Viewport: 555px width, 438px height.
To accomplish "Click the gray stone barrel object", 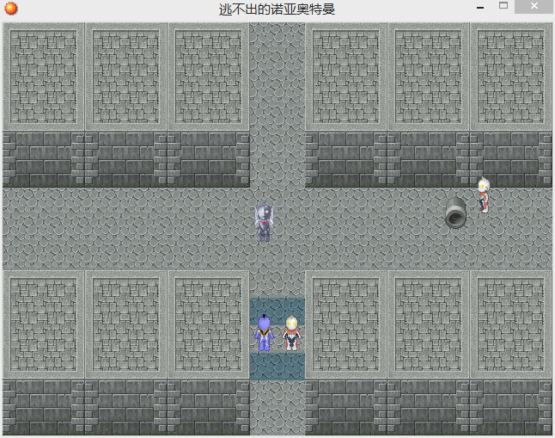I will coord(455,213).
